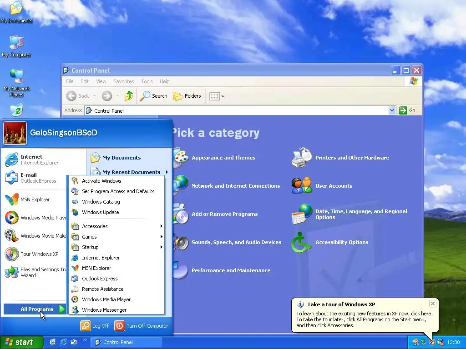The image size is (466, 349).
Task: Expand the Accessories submenu
Action: [x=116, y=226]
